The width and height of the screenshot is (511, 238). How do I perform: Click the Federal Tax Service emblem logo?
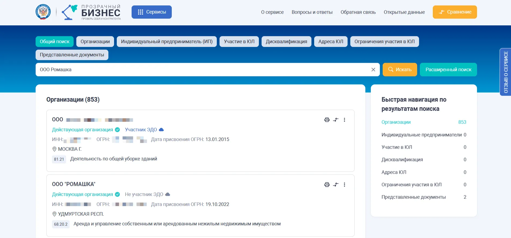tap(43, 12)
